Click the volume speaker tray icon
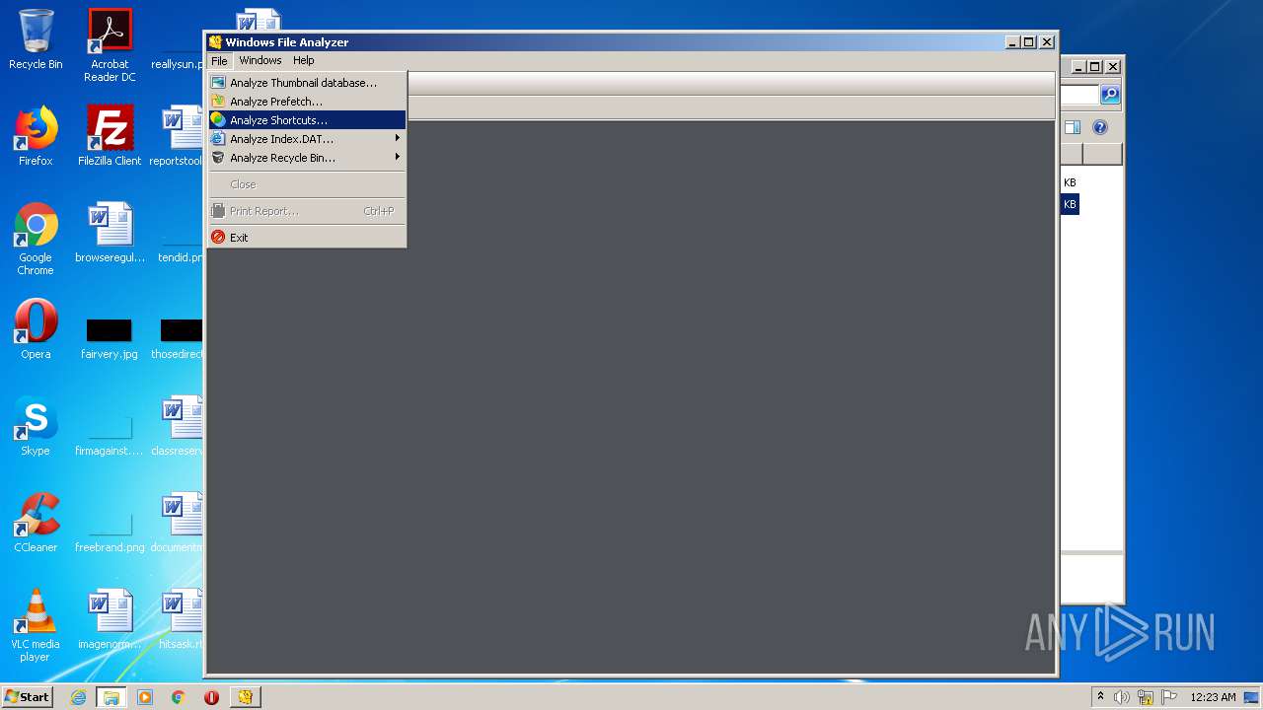The width and height of the screenshot is (1263, 710). point(1122,697)
